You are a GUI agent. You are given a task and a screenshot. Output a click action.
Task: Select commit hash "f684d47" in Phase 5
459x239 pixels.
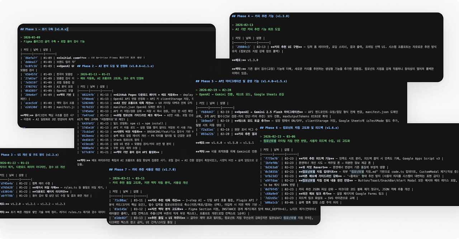(x=207, y=112)
